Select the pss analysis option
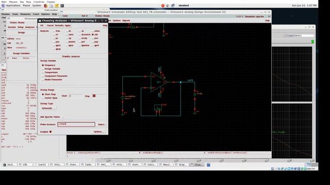This screenshot has width=330, height=185. pos(93,39)
